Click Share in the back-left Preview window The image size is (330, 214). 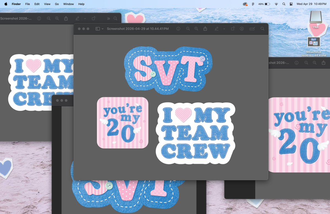tap(66, 18)
